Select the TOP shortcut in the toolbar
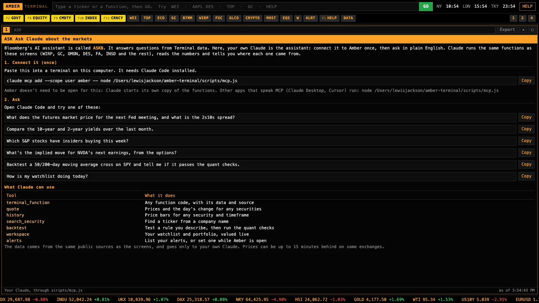 (x=147, y=18)
